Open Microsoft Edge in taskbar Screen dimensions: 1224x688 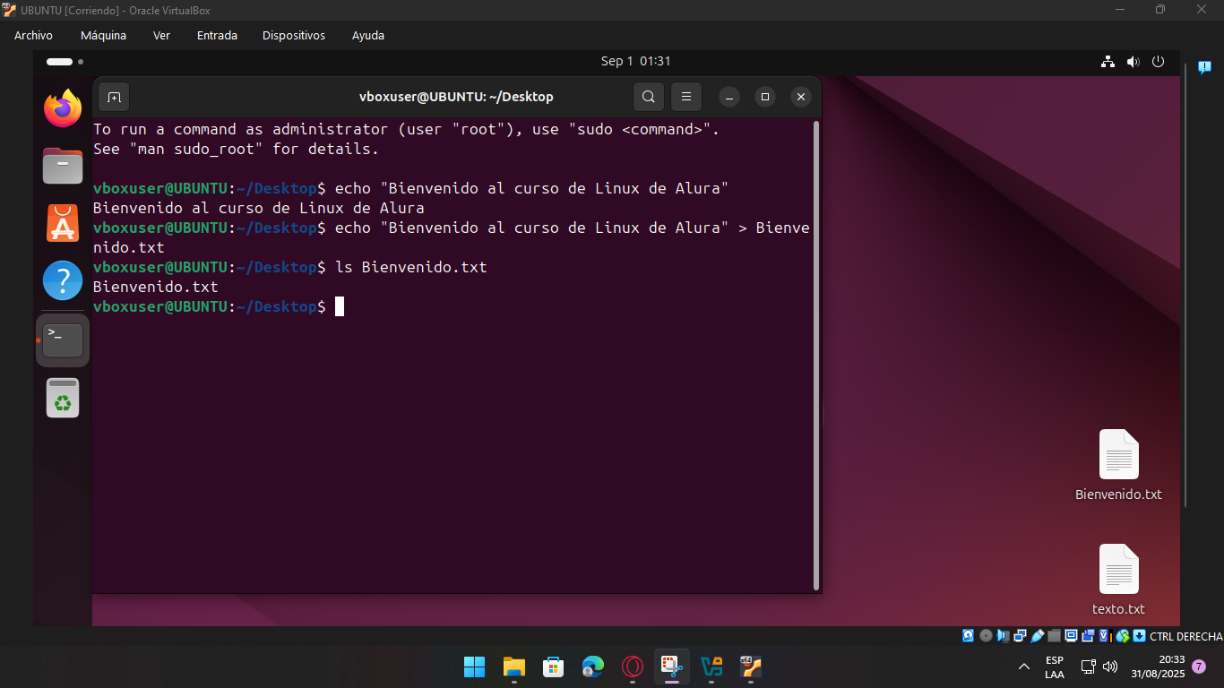(x=592, y=666)
